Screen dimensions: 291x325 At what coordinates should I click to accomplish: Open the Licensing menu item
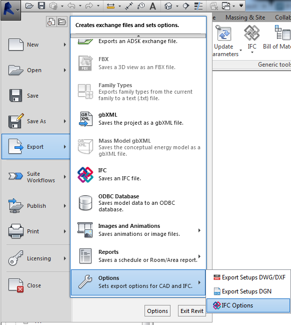pyautogui.click(x=36, y=258)
